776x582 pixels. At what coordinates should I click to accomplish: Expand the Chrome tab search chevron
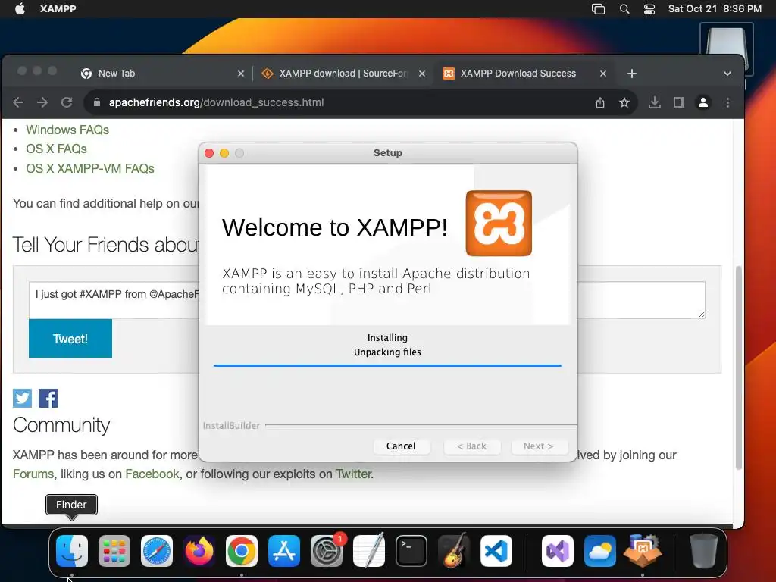(727, 74)
